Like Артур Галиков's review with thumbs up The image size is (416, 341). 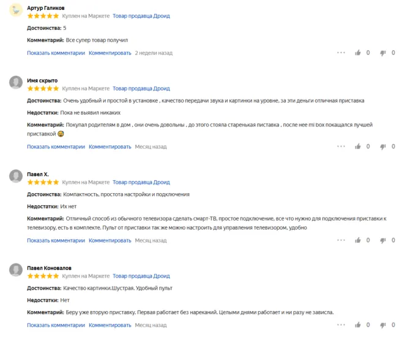[x=358, y=53]
